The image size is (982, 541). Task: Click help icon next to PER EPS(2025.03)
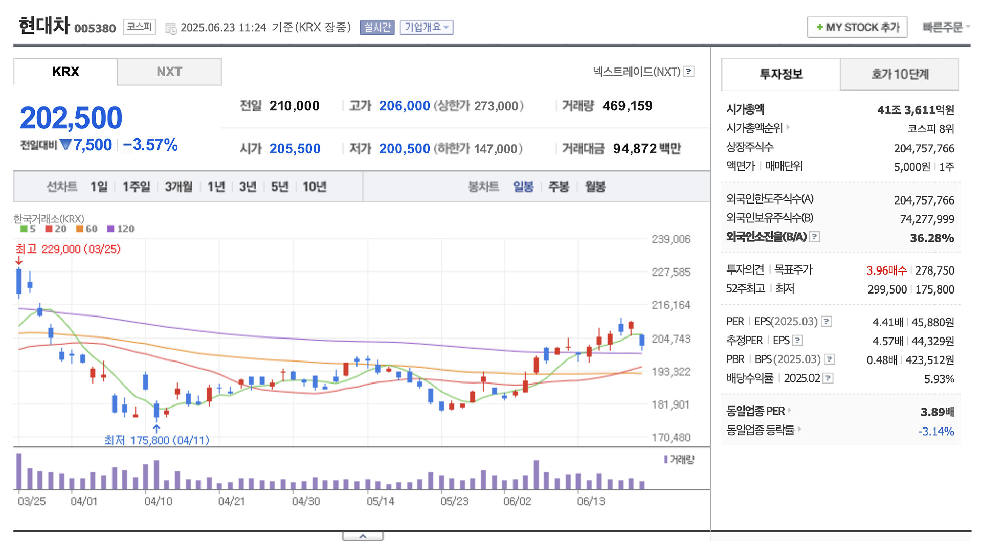pyautogui.click(x=827, y=322)
